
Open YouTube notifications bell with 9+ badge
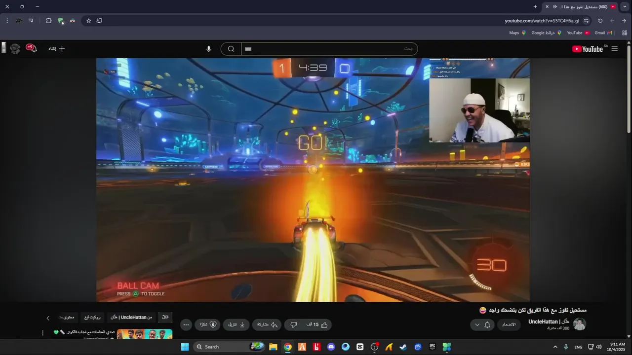click(32, 48)
